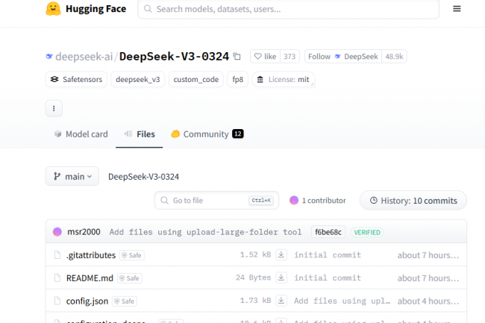Open initial commit link for README.md
The image size is (485, 323).
coord(328,277)
